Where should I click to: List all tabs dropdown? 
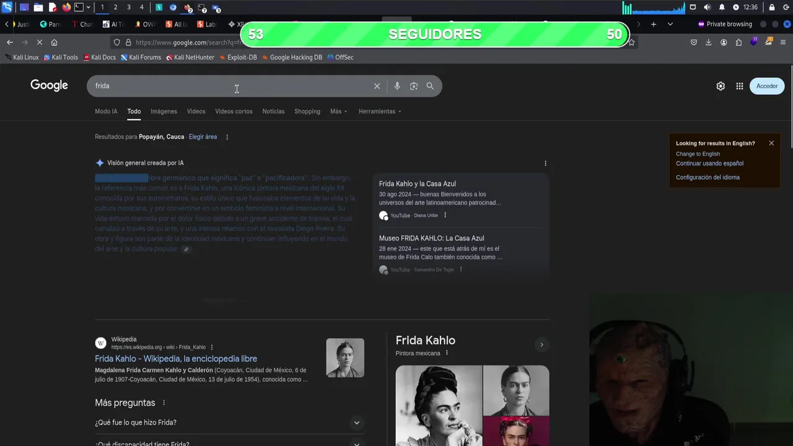pyautogui.click(x=670, y=24)
